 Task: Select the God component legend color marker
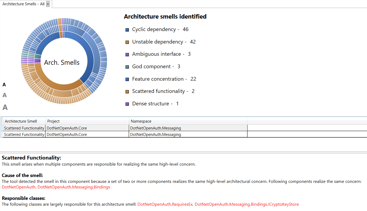click(x=126, y=67)
